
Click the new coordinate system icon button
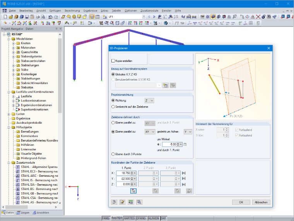[166, 85]
